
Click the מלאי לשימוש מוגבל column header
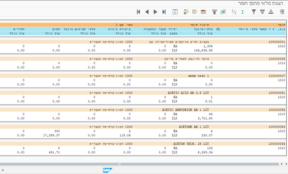point(79,29)
